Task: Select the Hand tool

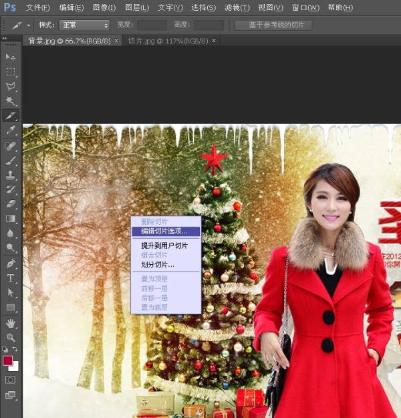Action: [x=11, y=323]
